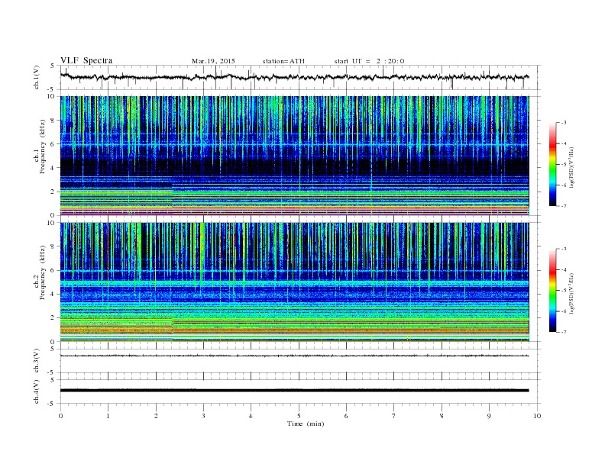Click the '-7' label on ch.1 color scale
Screen dimensions: 605x467
click(564, 206)
